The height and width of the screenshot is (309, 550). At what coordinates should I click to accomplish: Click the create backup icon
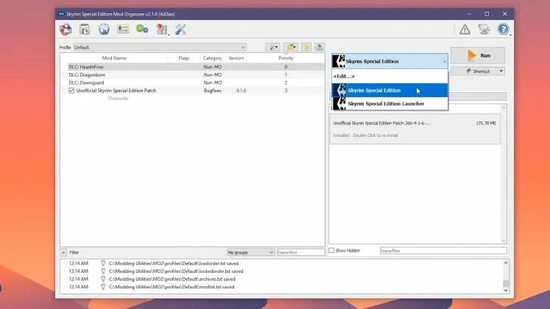[320, 47]
